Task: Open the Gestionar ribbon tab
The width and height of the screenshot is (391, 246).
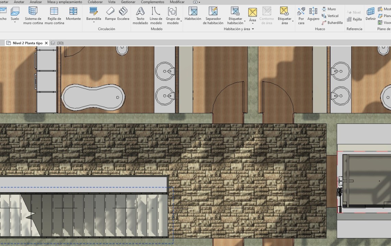Action: [128, 2]
